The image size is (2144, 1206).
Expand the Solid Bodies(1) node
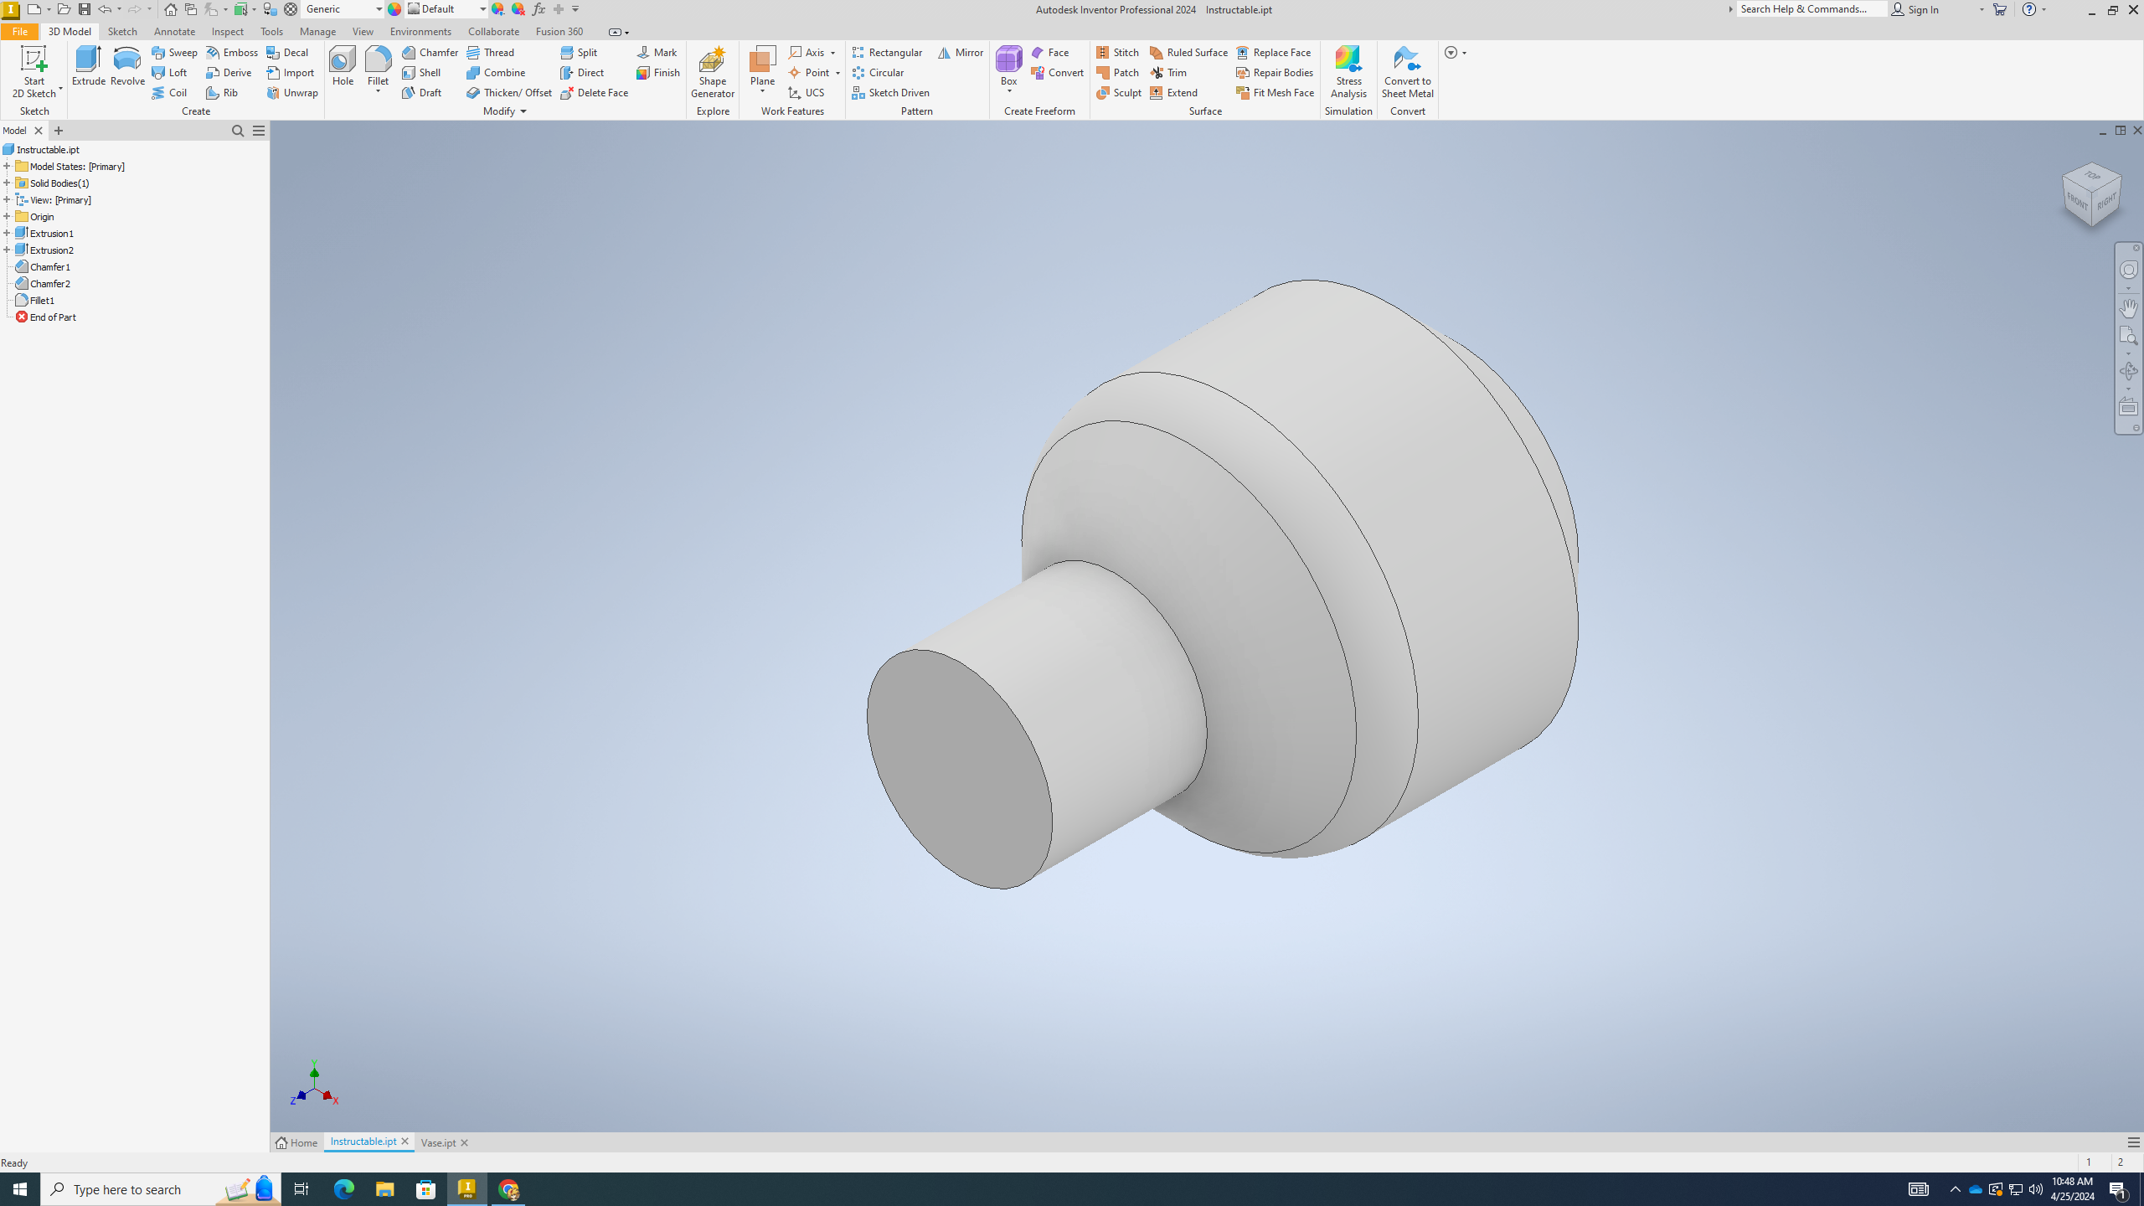(7, 183)
